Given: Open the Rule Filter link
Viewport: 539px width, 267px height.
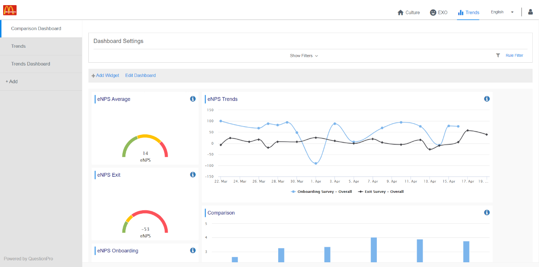Looking at the screenshot, I should [514, 56].
